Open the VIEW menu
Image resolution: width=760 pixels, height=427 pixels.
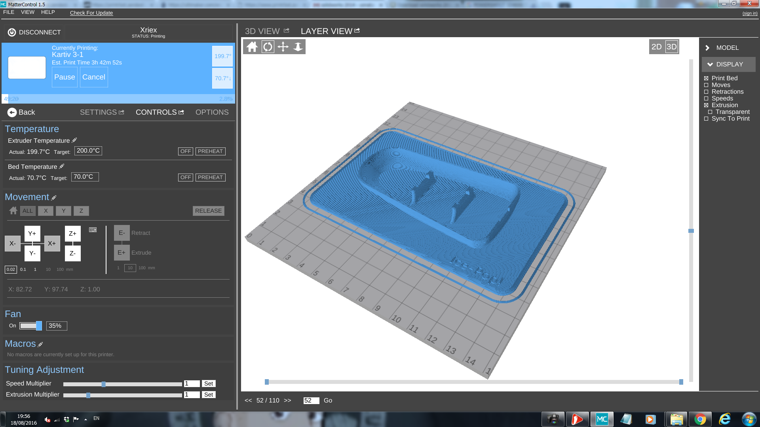(28, 12)
